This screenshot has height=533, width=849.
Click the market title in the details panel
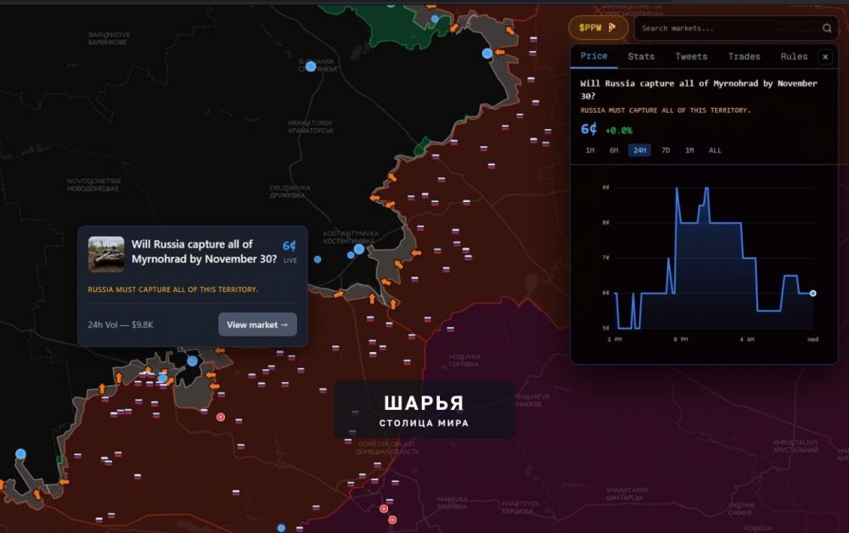pyautogui.click(x=699, y=89)
